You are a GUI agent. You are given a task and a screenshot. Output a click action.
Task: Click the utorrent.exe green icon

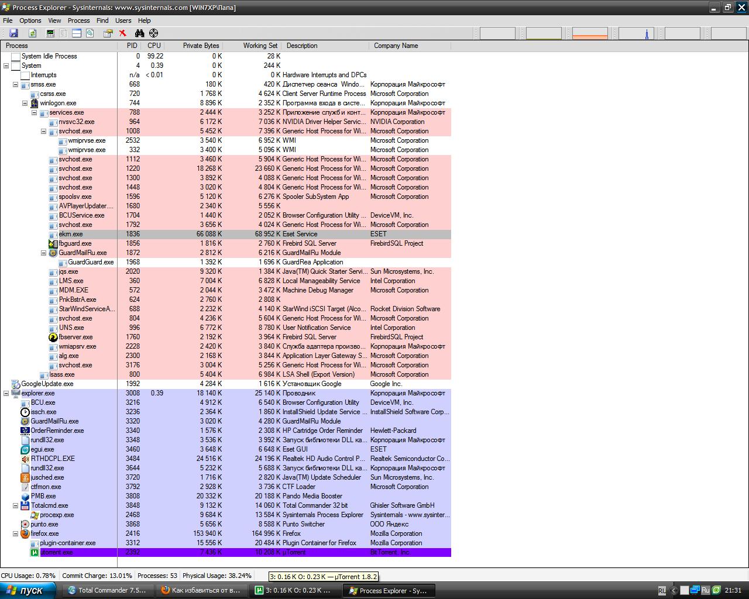pos(35,552)
